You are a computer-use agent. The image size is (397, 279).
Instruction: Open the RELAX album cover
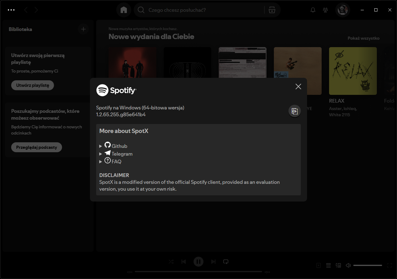click(353, 71)
